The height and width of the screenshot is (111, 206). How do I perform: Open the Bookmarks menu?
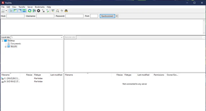point(40,7)
